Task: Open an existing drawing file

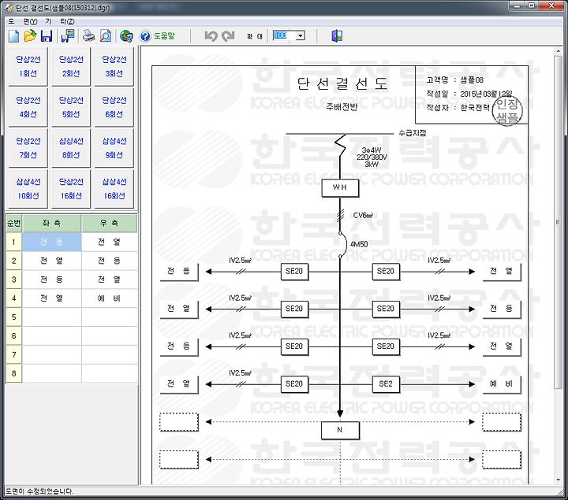Action: pyautogui.click(x=30, y=35)
